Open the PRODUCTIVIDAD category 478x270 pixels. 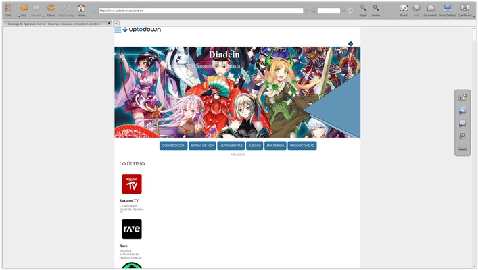coord(302,146)
